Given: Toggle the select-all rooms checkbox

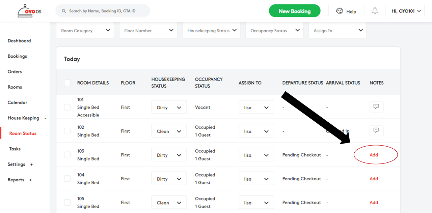Looking at the screenshot, I should coord(67,83).
